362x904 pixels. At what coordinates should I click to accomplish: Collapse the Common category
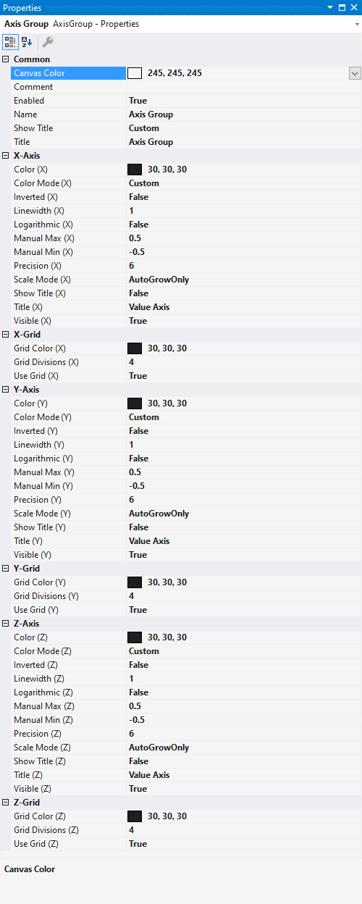[x=6, y=59]
